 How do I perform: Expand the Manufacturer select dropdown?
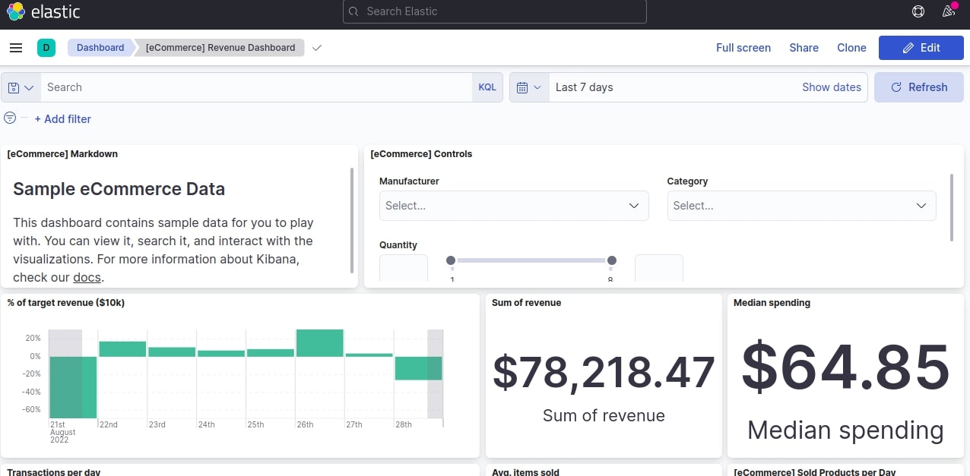click(514, 206)
